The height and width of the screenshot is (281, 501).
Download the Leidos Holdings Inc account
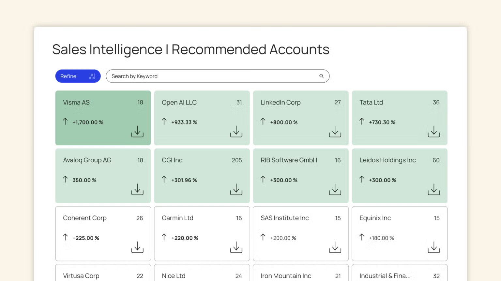tap(434, 189)
